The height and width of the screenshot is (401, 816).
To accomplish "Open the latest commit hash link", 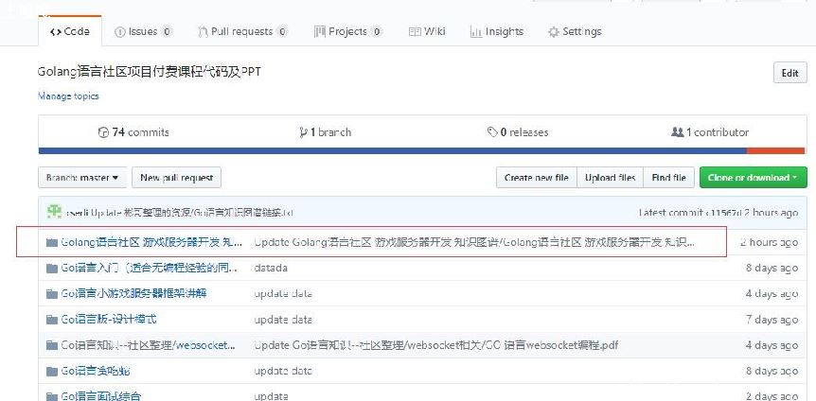I will 724,213.
